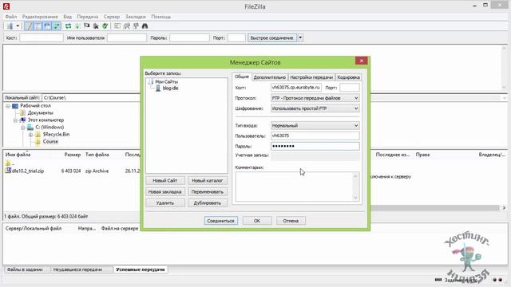Click the Пароль field in Site Manager
The width and height of the screenshot is (511, 287).
315,146
